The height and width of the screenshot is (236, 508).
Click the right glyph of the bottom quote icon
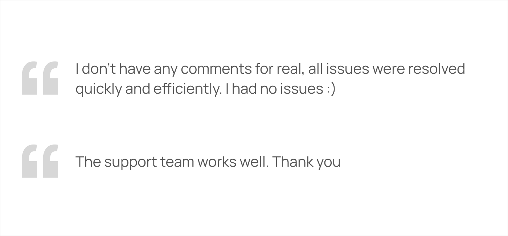(50, 161)
